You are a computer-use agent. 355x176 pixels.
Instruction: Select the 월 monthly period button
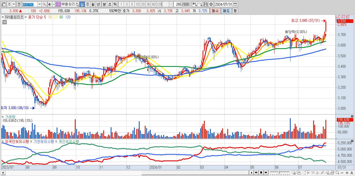(92, 4)
